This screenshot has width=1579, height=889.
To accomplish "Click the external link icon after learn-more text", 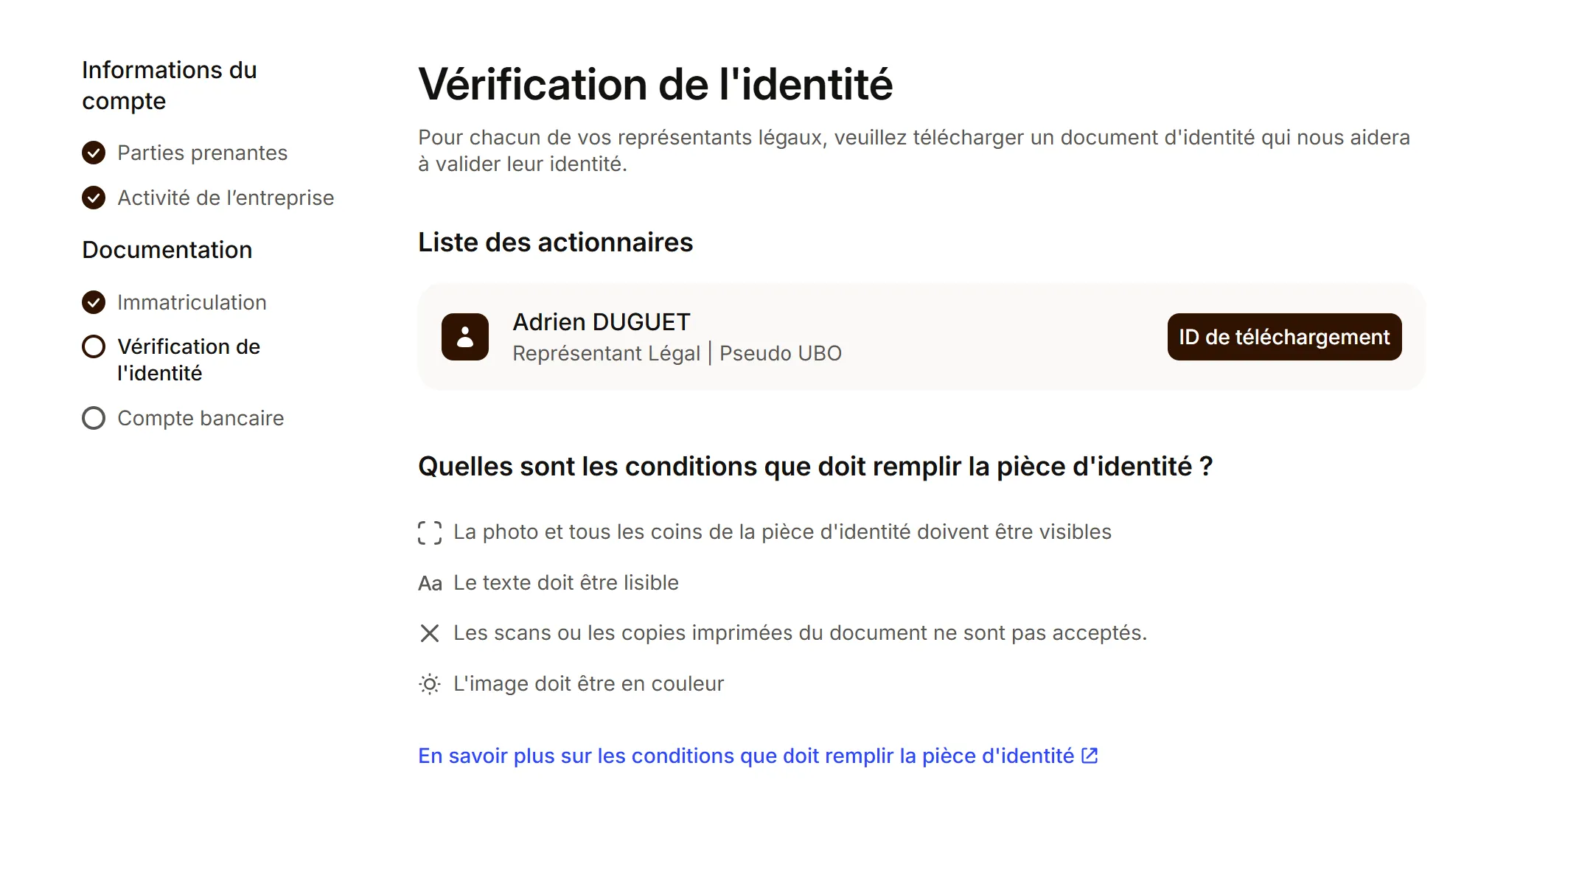I will pyautogui.click(x=1090, y=756).
